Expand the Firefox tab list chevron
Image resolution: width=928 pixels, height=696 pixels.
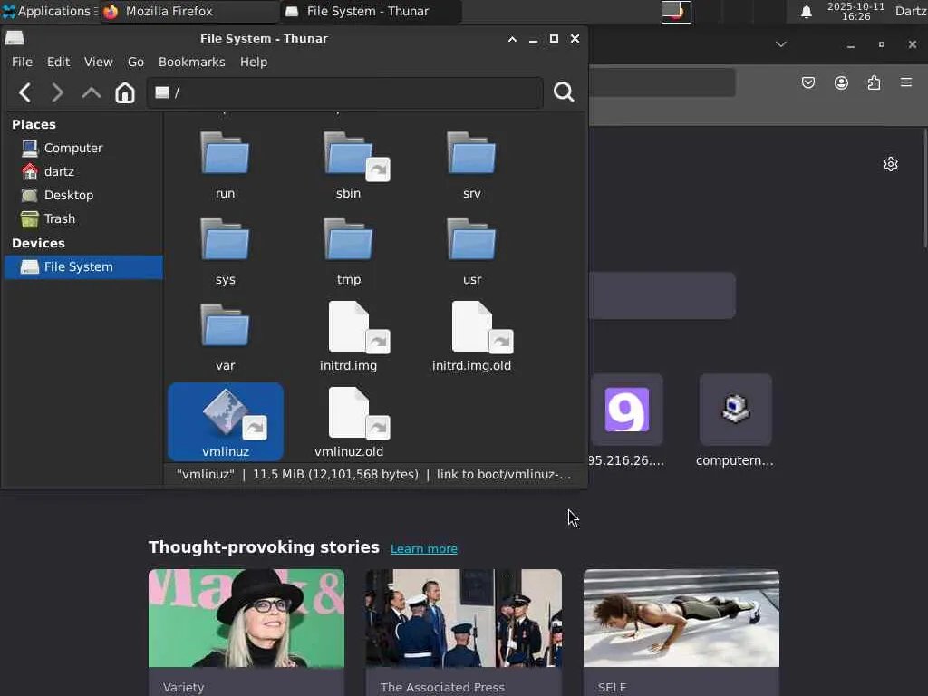pos(780,44)
